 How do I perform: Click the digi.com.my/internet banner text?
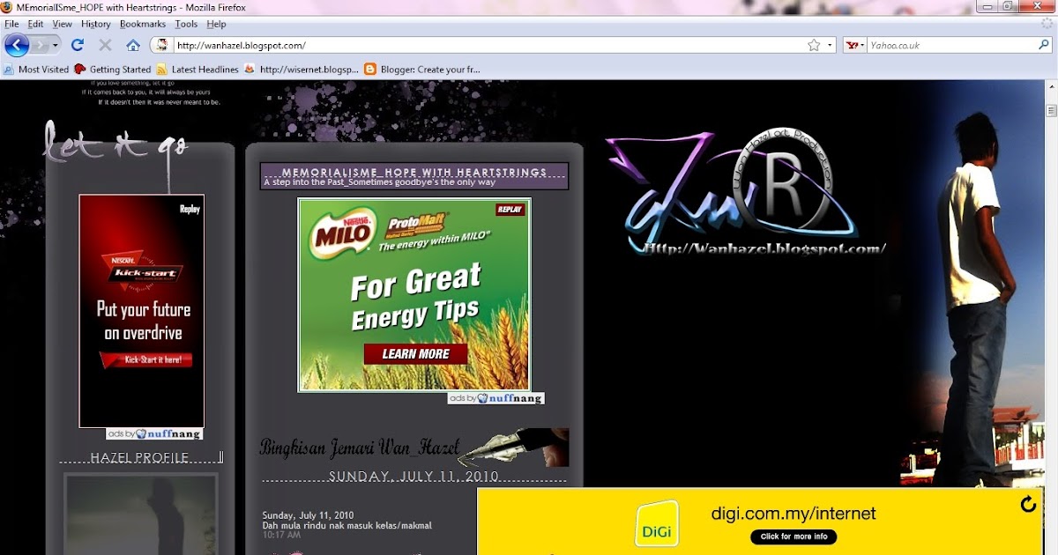[x=793, y=513]
